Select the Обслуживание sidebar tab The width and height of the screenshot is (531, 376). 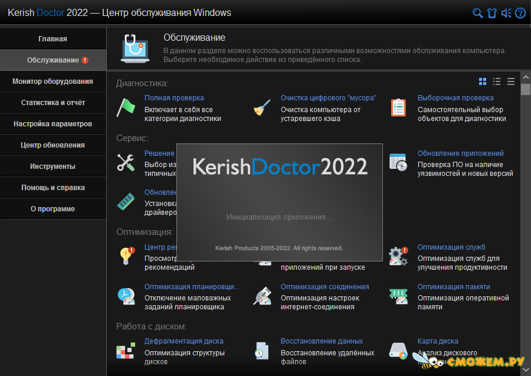53,60
